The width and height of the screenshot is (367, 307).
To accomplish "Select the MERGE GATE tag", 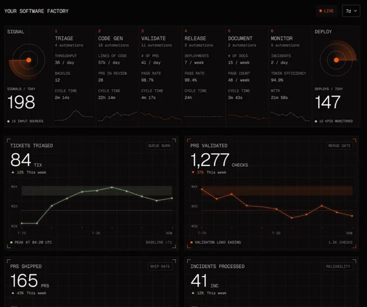I will click(339, 146).
